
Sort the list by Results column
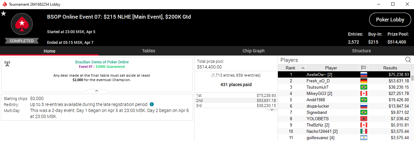[390, 68]
